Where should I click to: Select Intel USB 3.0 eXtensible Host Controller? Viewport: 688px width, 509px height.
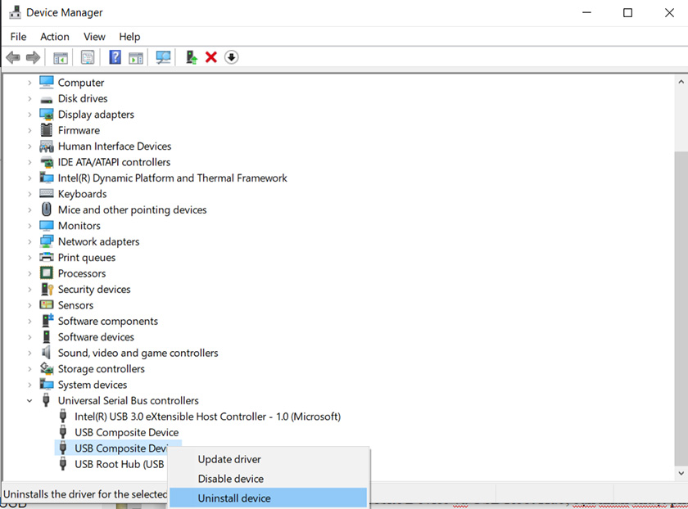tap(206, 417)
